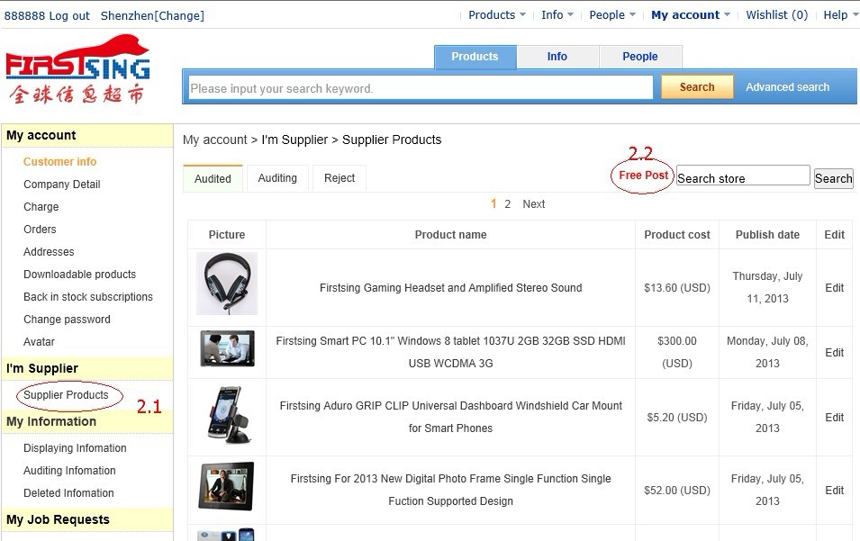Screen dimensions: 860x541
Task: Expand the Products dropdown in top bar
Action: (x=497, y=15)
